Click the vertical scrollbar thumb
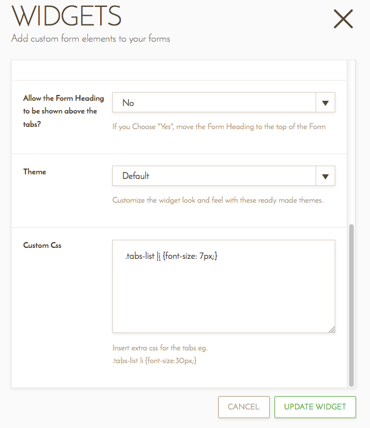 [351, 305]
